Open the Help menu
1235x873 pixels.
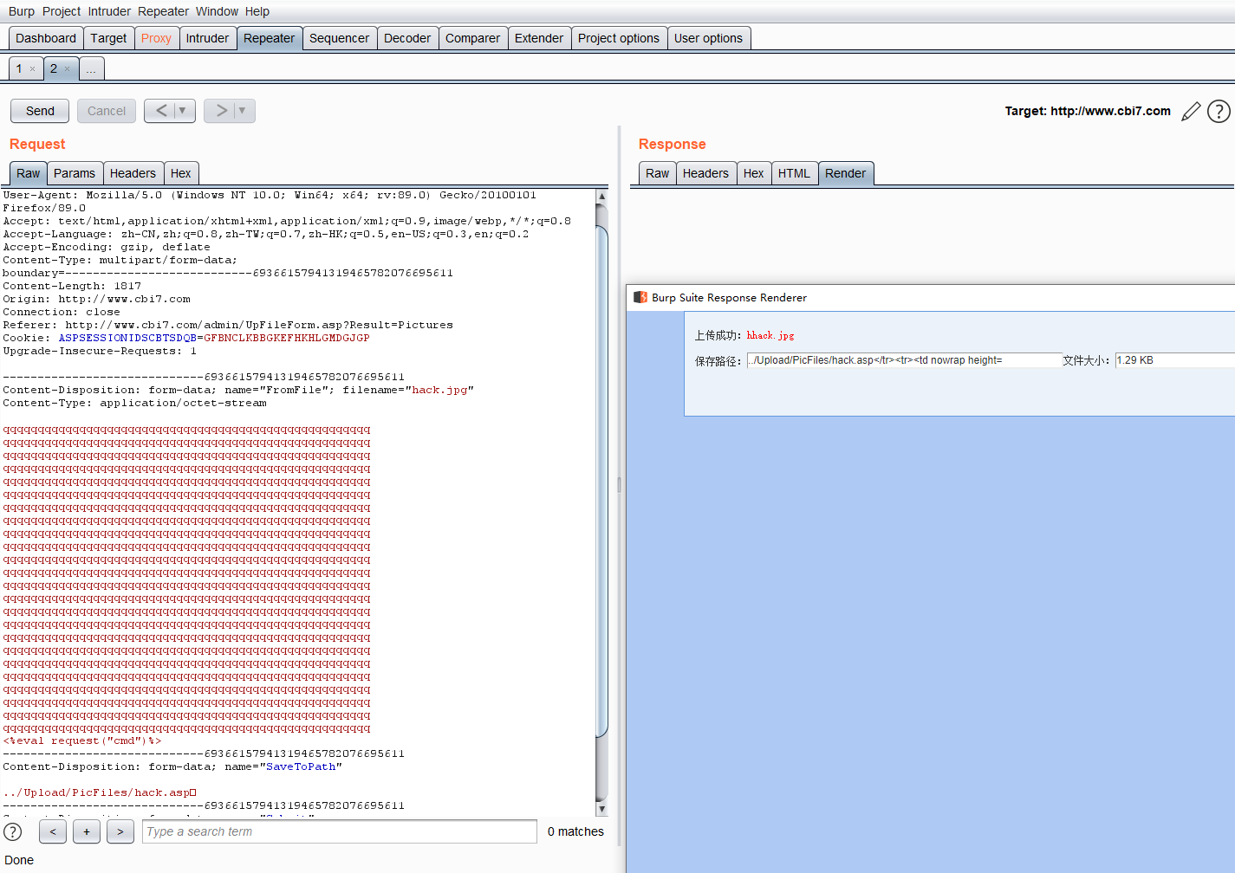257,11
